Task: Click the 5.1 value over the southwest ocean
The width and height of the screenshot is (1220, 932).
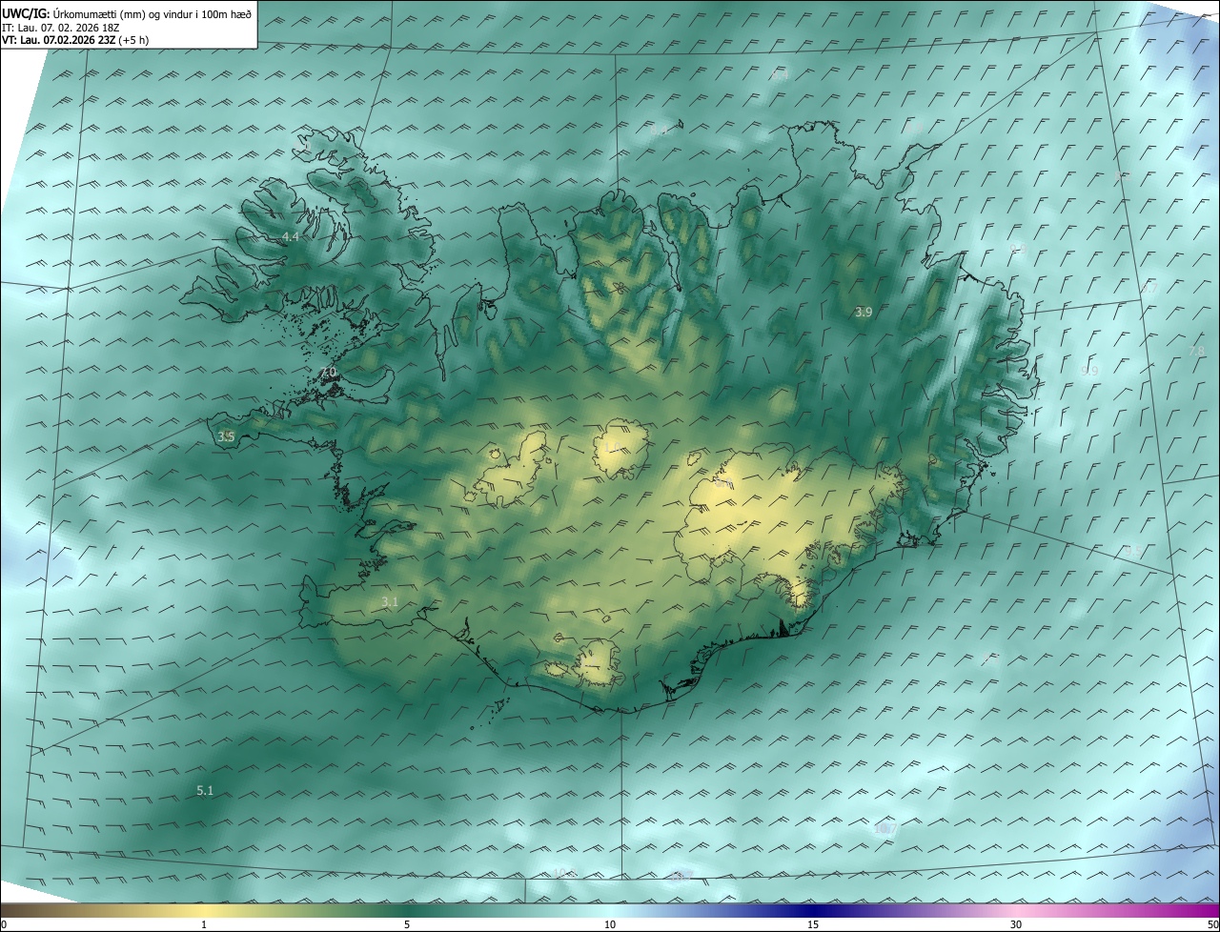Action: 205,790
